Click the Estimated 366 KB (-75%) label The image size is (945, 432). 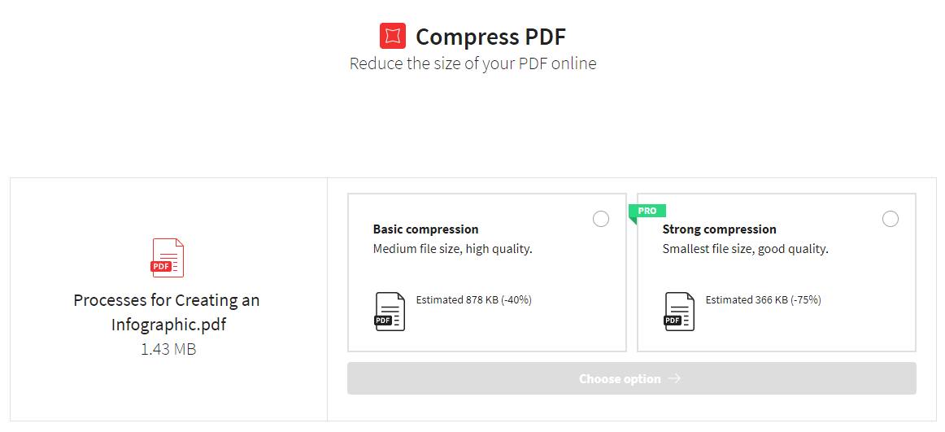763,299
